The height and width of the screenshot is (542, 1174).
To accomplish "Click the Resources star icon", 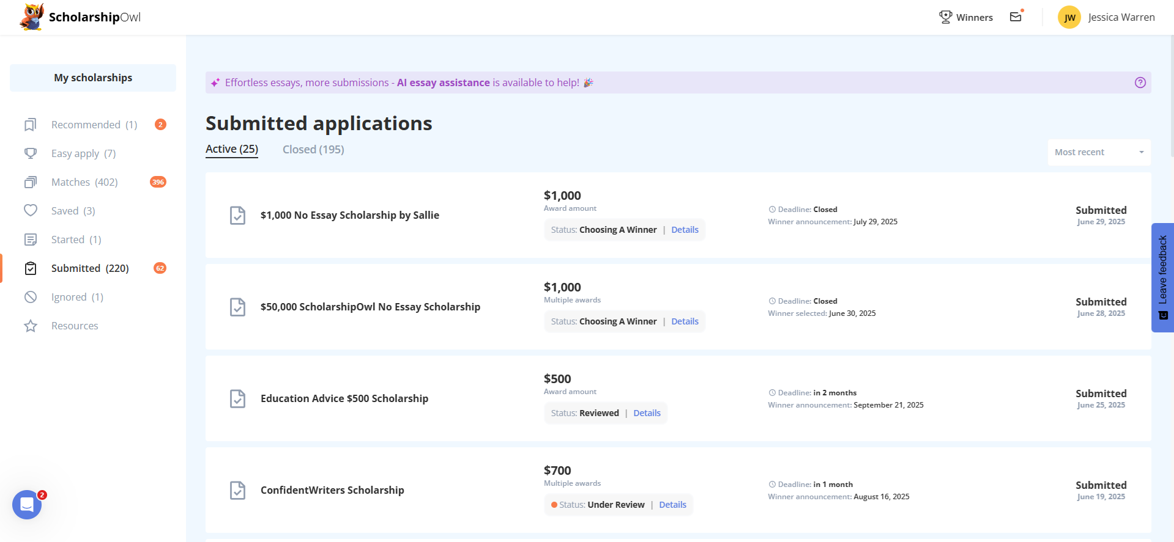I will (x=31, y=326).
